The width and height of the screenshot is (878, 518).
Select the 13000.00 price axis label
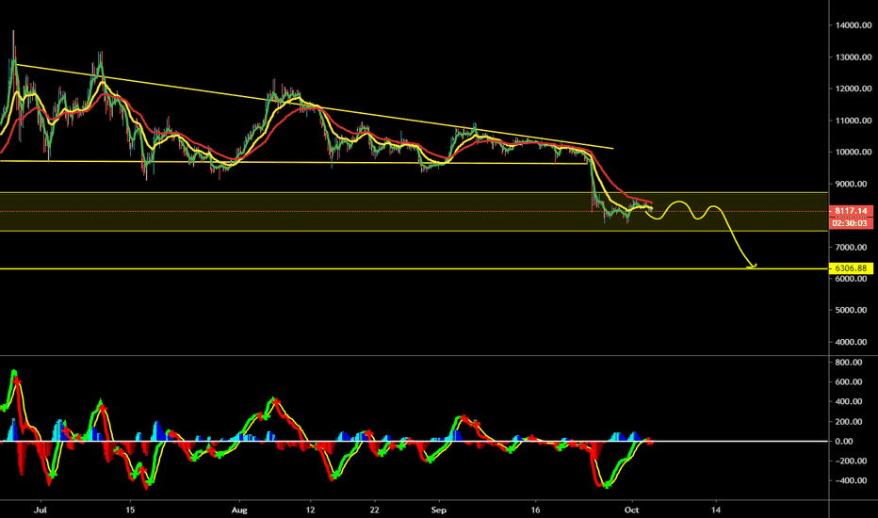[854, 57]
